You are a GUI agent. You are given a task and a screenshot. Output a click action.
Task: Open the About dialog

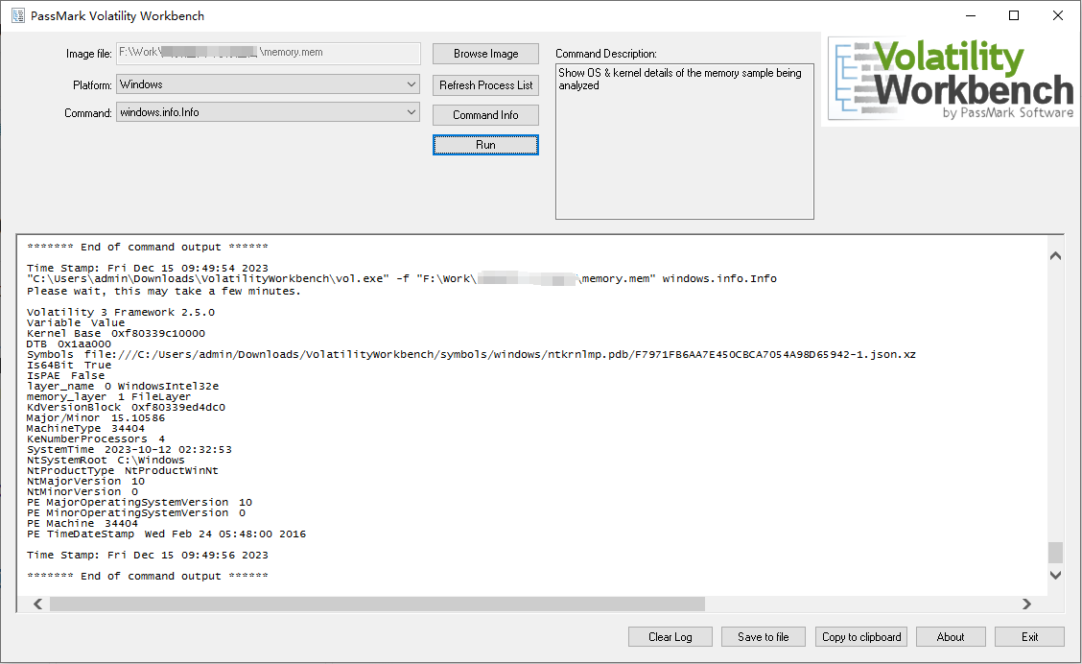click(950, 637)
